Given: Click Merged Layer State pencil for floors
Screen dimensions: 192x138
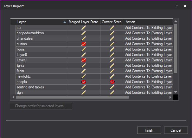Looking at the screenshot, I should (84, 49).
